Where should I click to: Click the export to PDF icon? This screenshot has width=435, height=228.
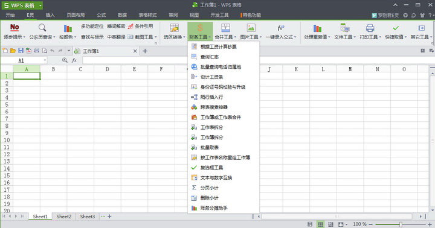28,51
